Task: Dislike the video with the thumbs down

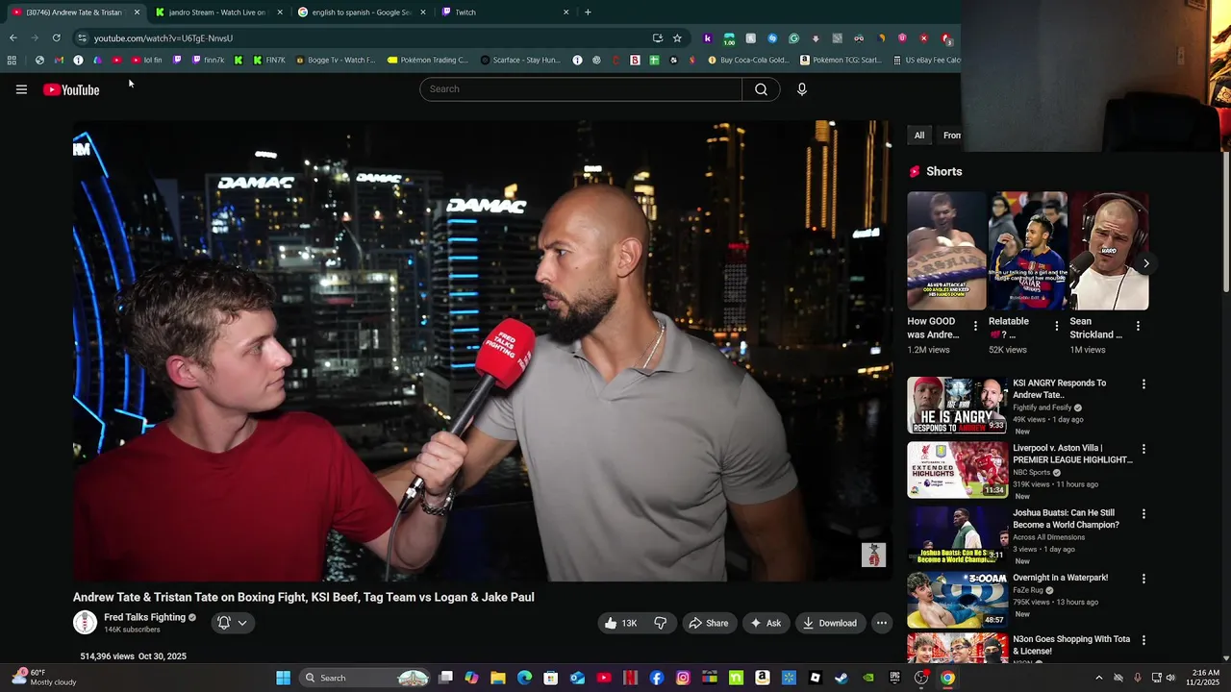Action: tap(661, 623)
